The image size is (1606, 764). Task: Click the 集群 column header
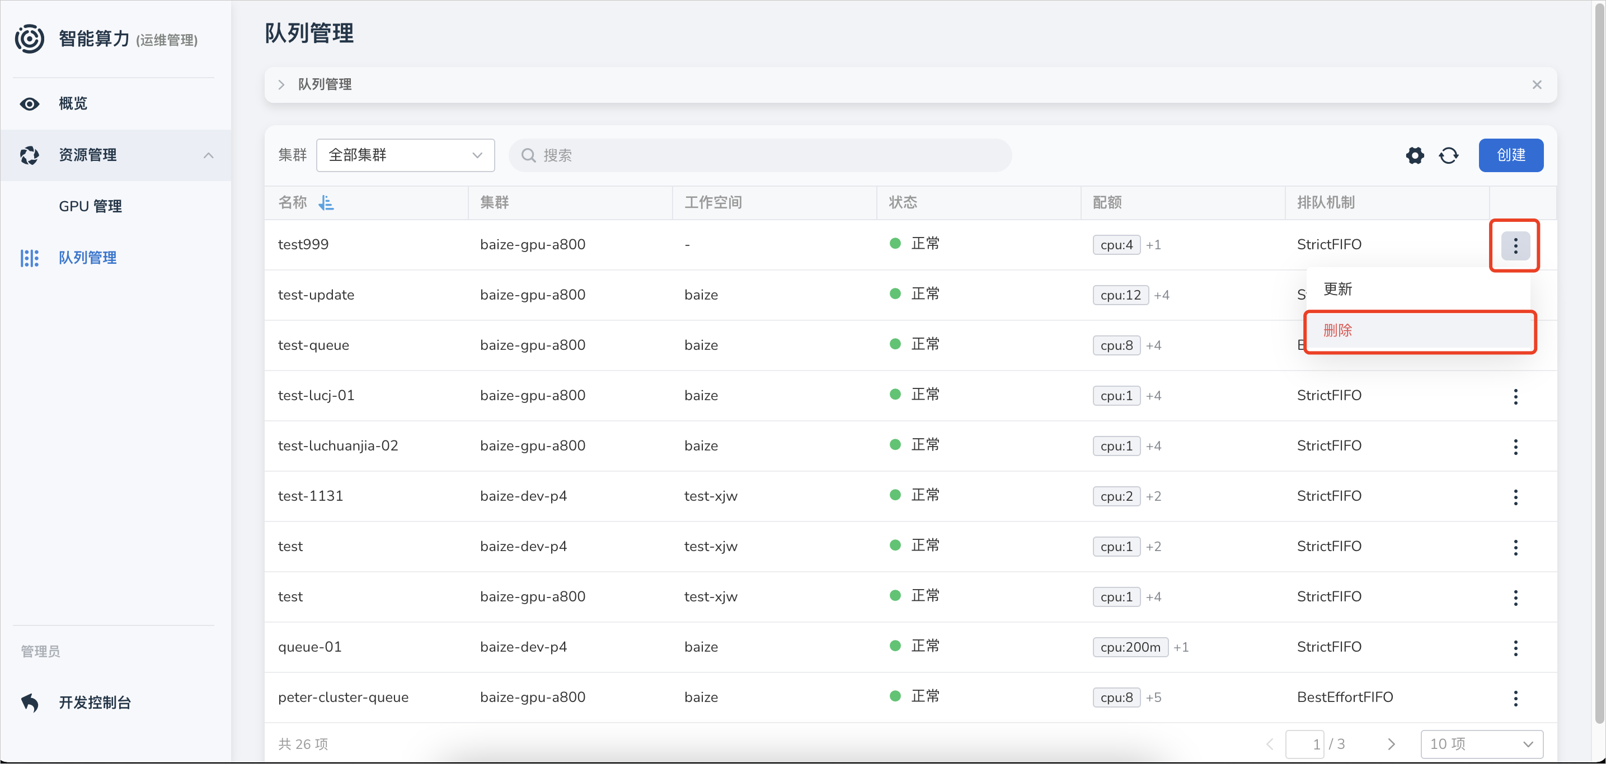[495, 202]
